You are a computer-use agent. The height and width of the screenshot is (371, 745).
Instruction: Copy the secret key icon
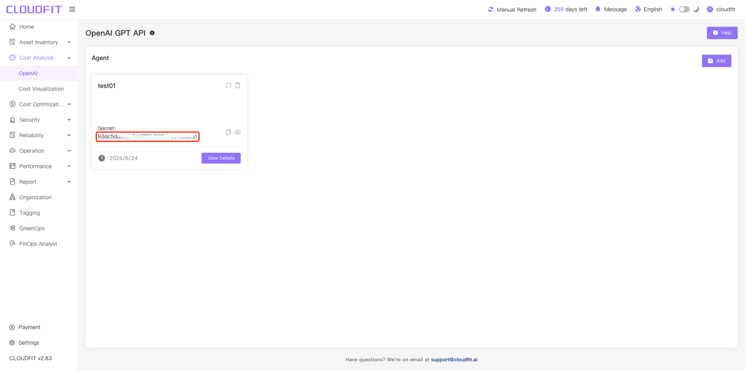pyautogui.click(x=228, y=132)
